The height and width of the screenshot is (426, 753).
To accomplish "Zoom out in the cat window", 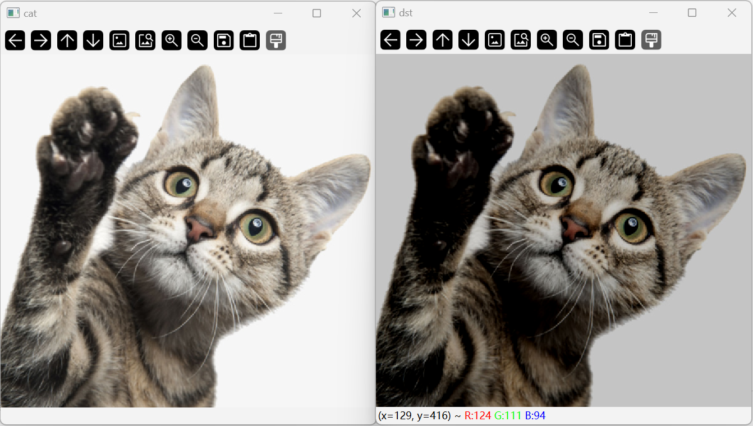I will [x=198, y=40].
